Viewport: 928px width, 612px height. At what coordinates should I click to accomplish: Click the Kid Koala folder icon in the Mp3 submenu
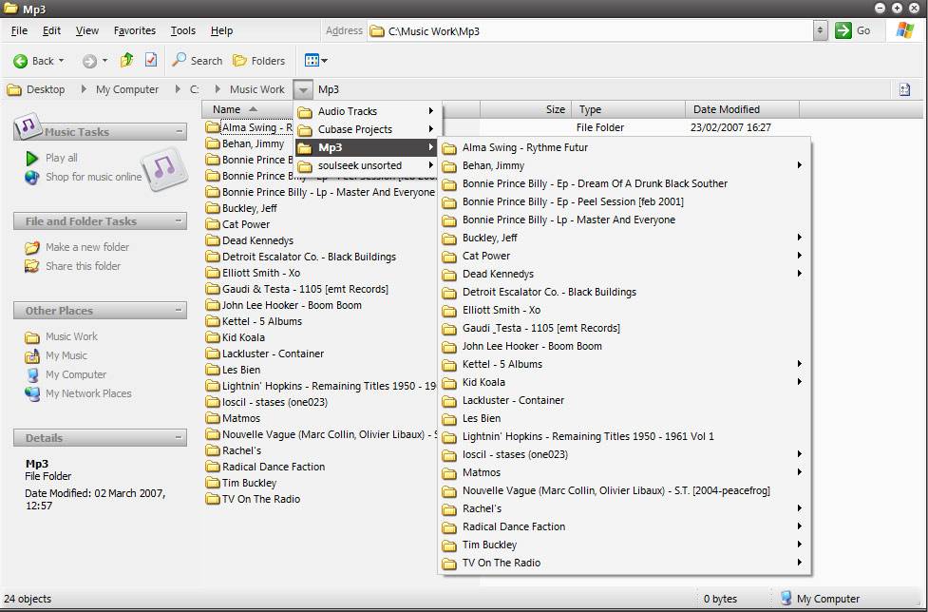coord(450,383)
